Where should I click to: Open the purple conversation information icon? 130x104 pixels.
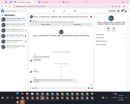pyautogui.click(x=91, y=17)
